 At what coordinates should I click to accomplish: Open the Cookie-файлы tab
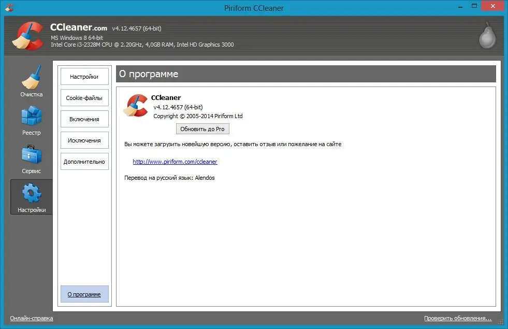click(x=84, y=98)
